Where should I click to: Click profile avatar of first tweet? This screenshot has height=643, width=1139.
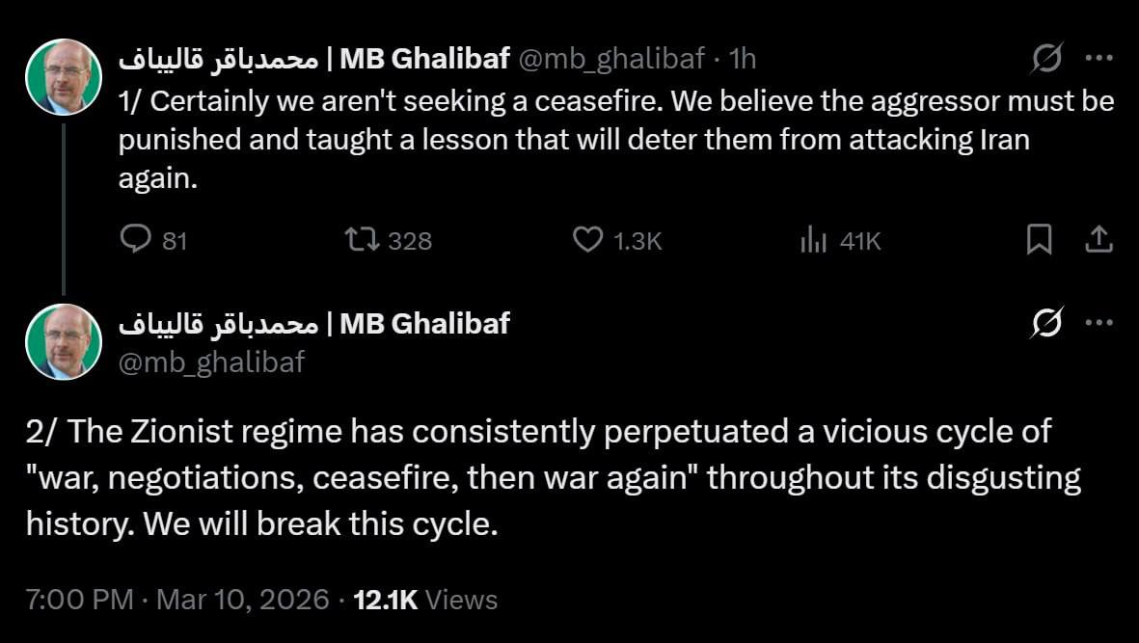[64, 77]
